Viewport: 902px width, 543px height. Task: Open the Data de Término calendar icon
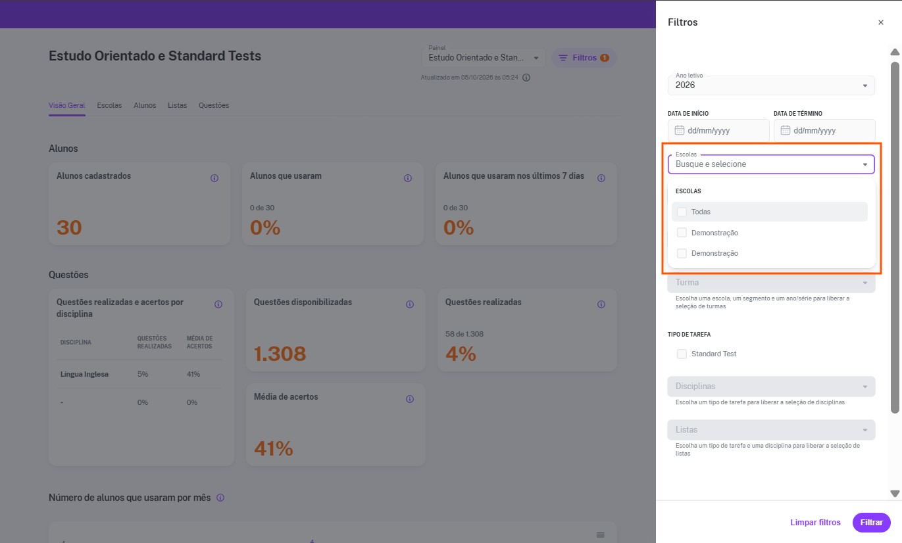click(786, 130)
